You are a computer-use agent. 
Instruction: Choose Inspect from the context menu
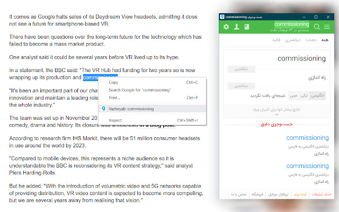[153, 120]
